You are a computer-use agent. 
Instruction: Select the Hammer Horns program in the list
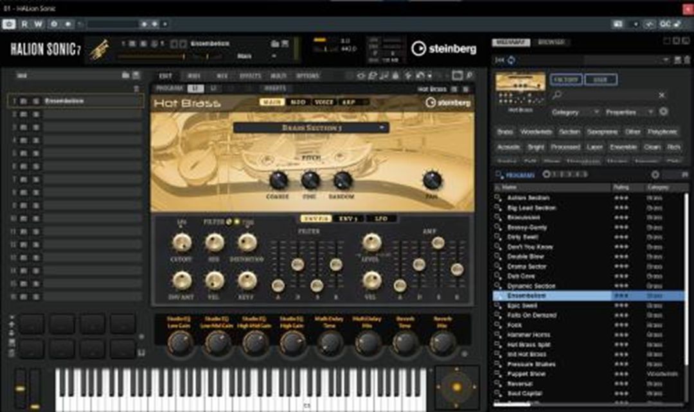pyautogui.click(x=533, y=334)
